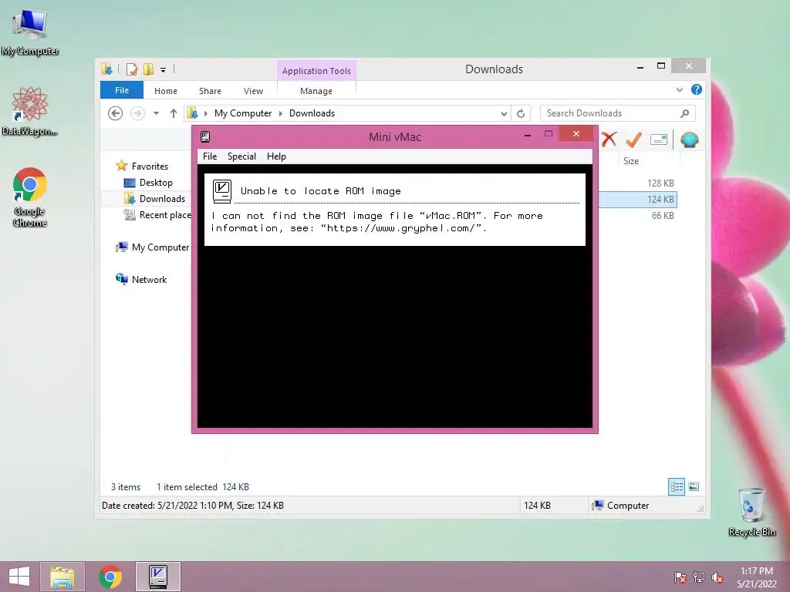This screenshot has height=592, width=790.
Task: Click Windows Start button on taskbar
Action: (19, 577)
